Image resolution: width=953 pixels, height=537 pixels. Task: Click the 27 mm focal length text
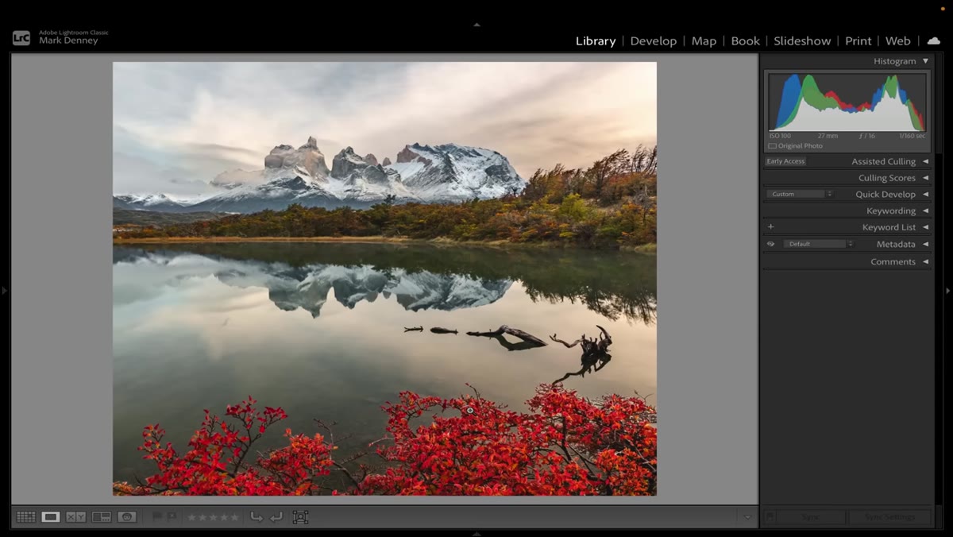pos(828,136)
